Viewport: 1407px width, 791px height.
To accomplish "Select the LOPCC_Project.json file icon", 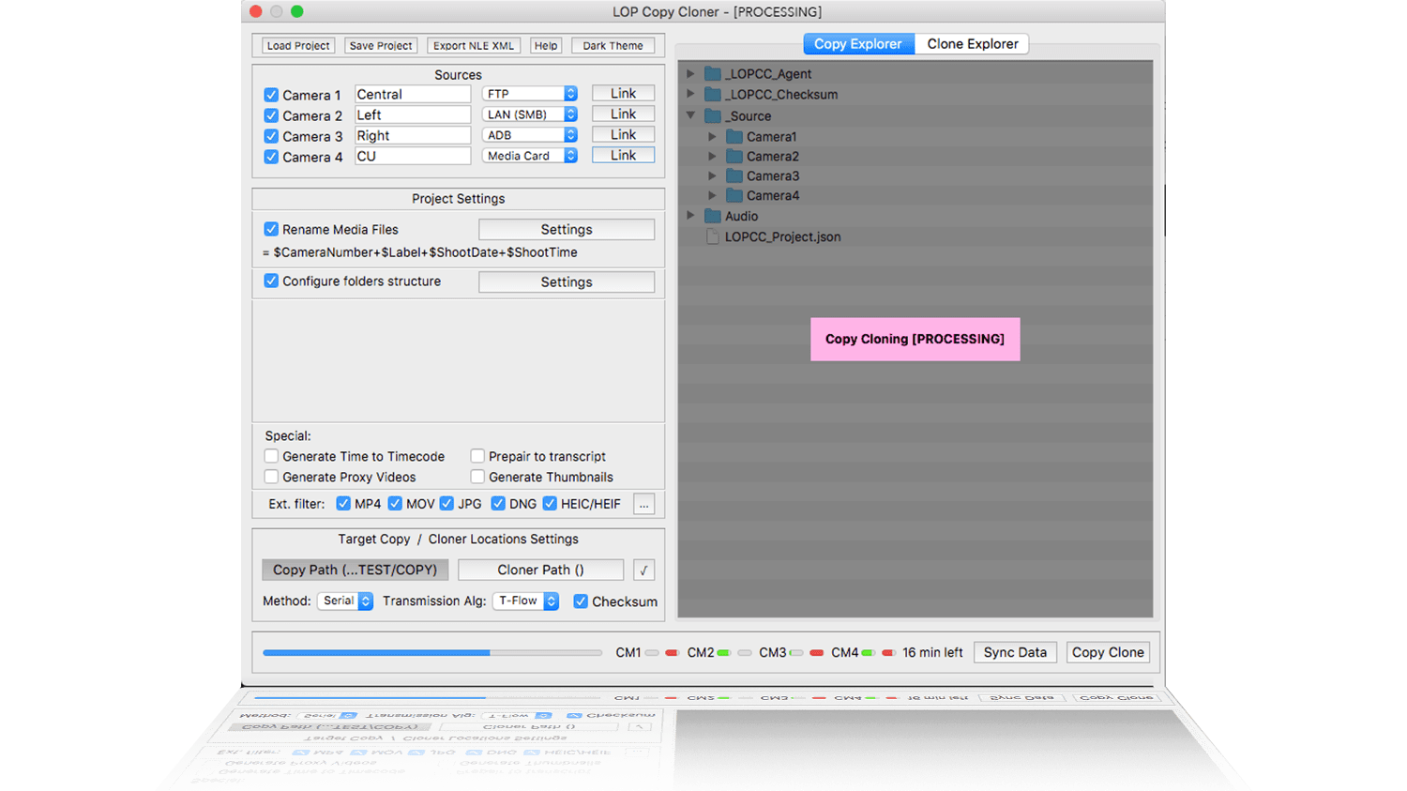I will 713,237.
